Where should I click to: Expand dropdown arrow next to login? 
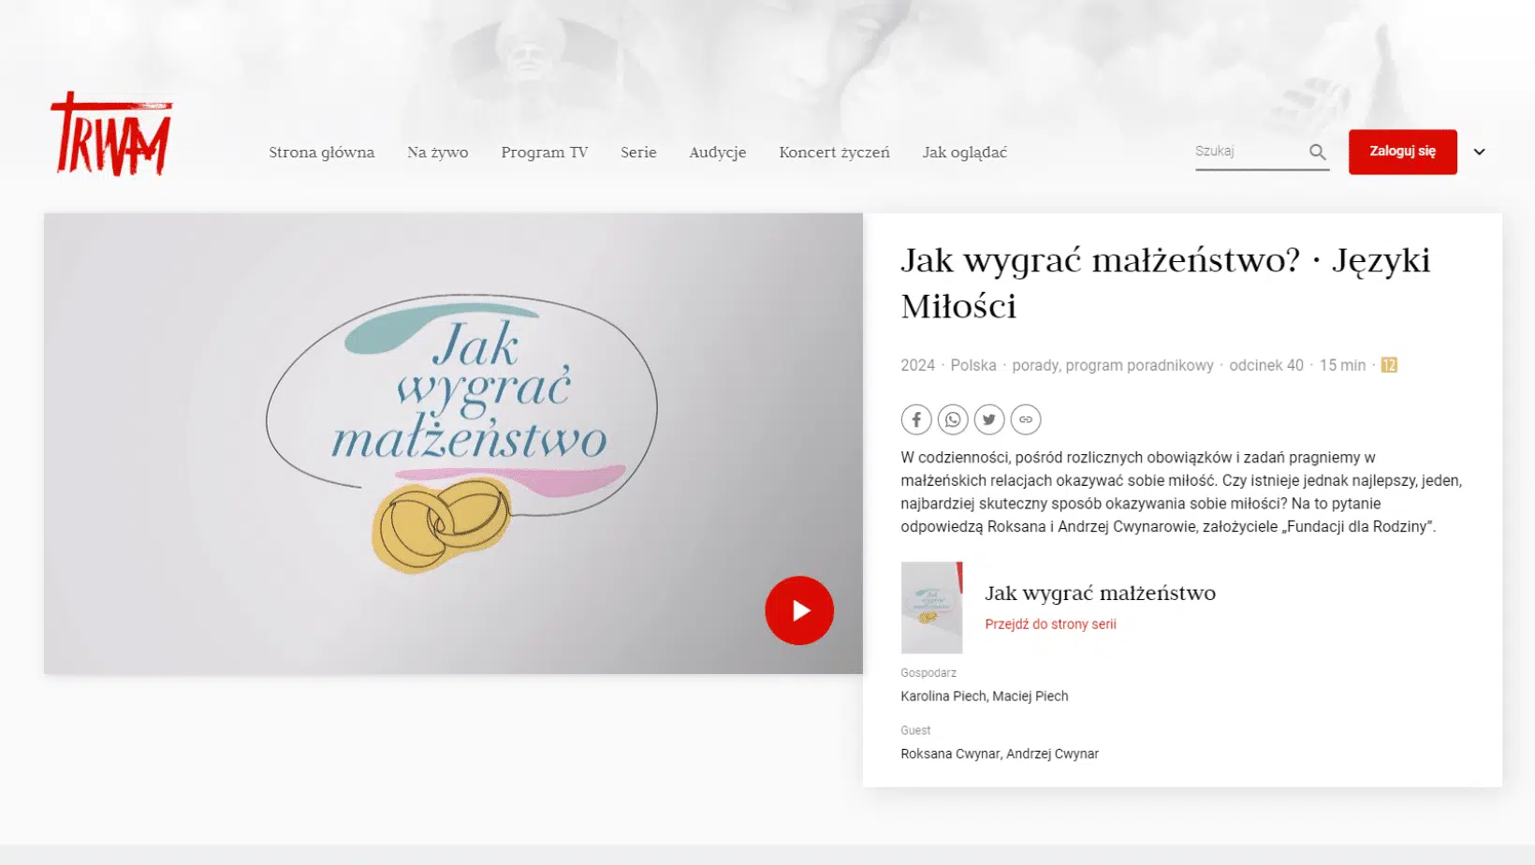click(x=1479, y=152)
